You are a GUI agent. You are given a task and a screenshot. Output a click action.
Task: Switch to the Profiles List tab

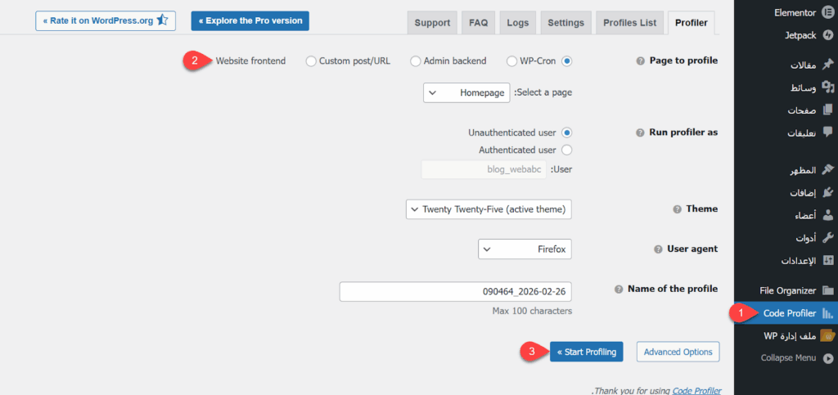[629, 23]
